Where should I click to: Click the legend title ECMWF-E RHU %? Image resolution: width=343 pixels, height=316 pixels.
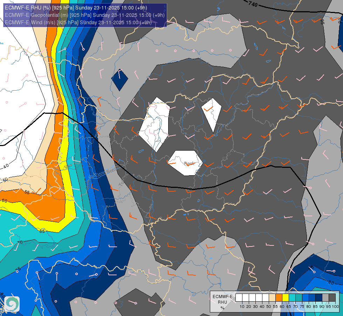[x=222, y=302]
